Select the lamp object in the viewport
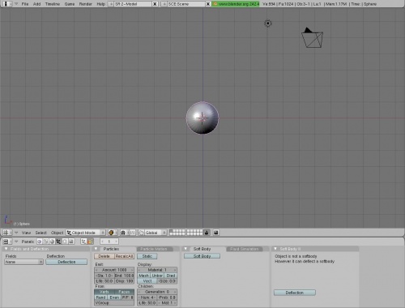 [267, 24]
